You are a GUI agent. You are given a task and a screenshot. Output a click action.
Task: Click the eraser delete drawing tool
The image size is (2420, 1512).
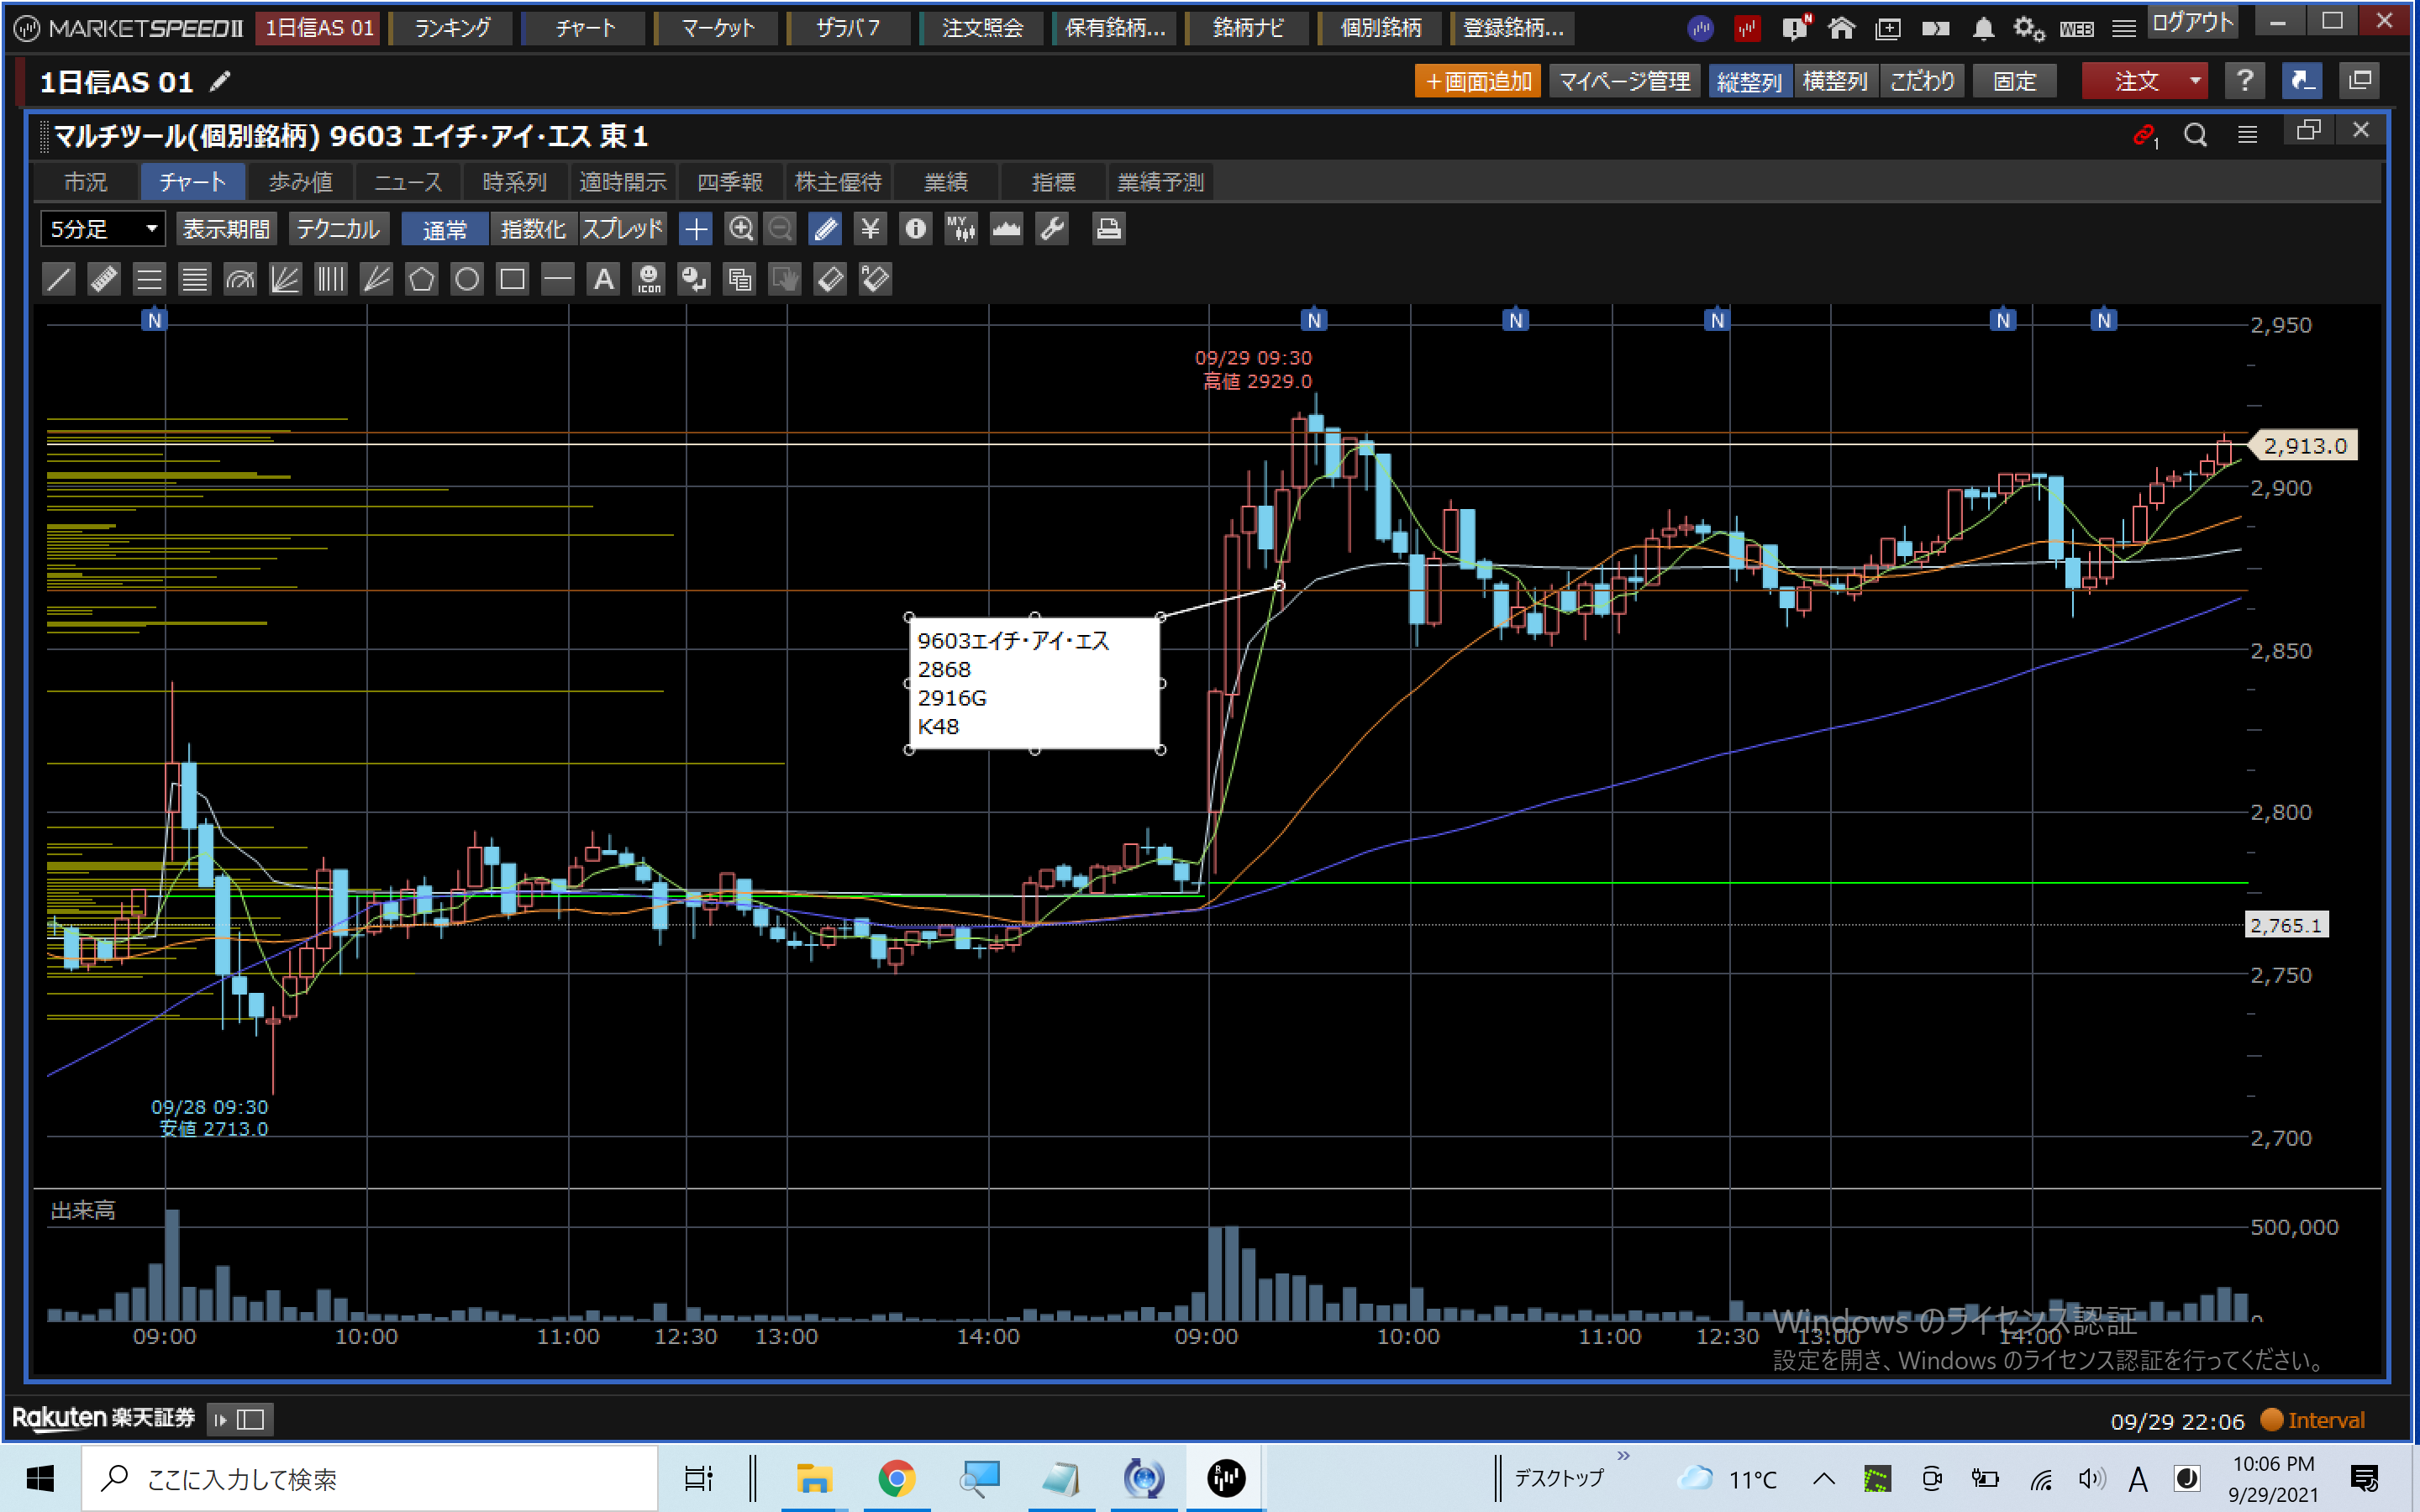830,279
